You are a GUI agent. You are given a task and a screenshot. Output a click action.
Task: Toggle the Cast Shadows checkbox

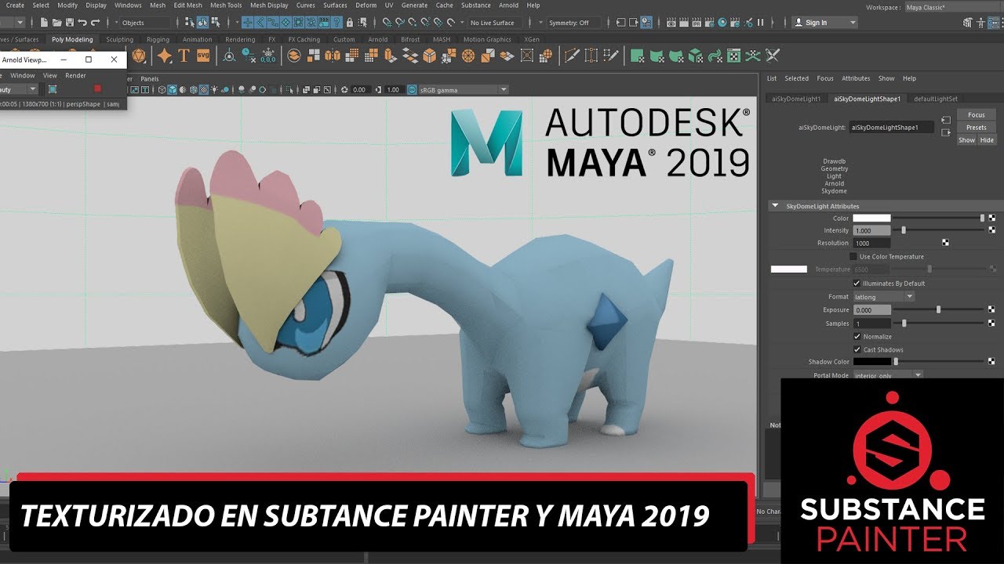857,349
